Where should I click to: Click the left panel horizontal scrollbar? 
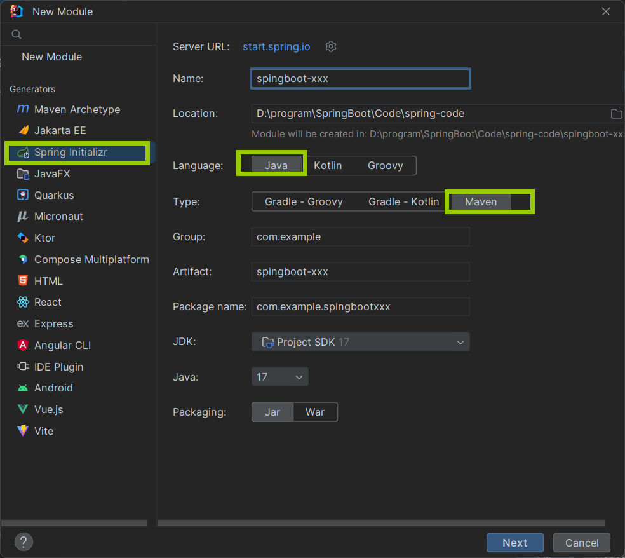(x=74, y=523)
